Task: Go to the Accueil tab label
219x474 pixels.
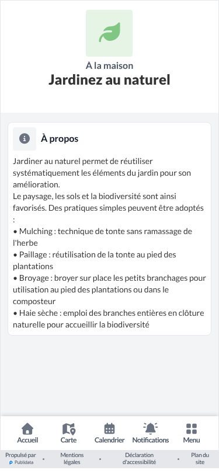Action: 27,440
